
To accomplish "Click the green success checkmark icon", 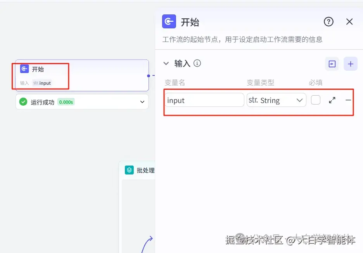I will coord(23,102).
